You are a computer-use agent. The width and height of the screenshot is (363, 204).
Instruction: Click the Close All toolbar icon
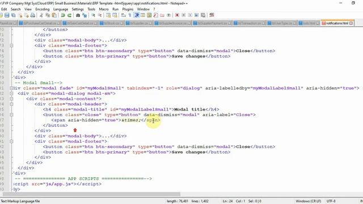[27, 15]
